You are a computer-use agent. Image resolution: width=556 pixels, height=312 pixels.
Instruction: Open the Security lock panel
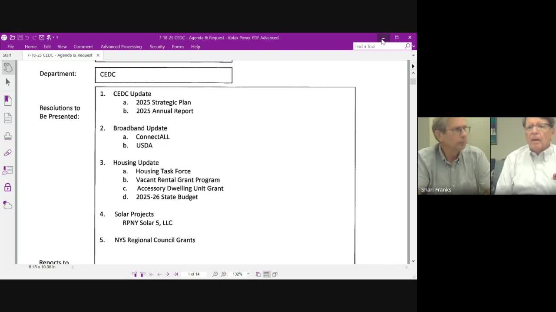coord(8,187)
